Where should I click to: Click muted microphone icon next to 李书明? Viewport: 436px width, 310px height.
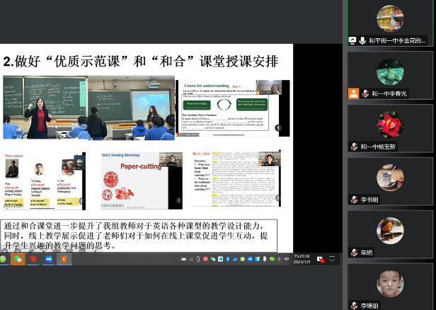point(354,200)
